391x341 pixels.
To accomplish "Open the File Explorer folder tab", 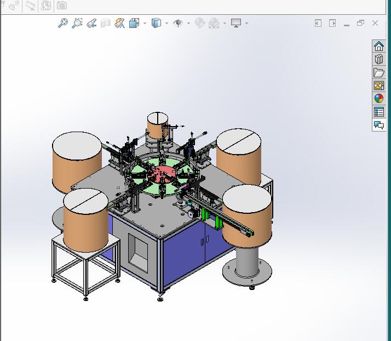I will point(379,72).
